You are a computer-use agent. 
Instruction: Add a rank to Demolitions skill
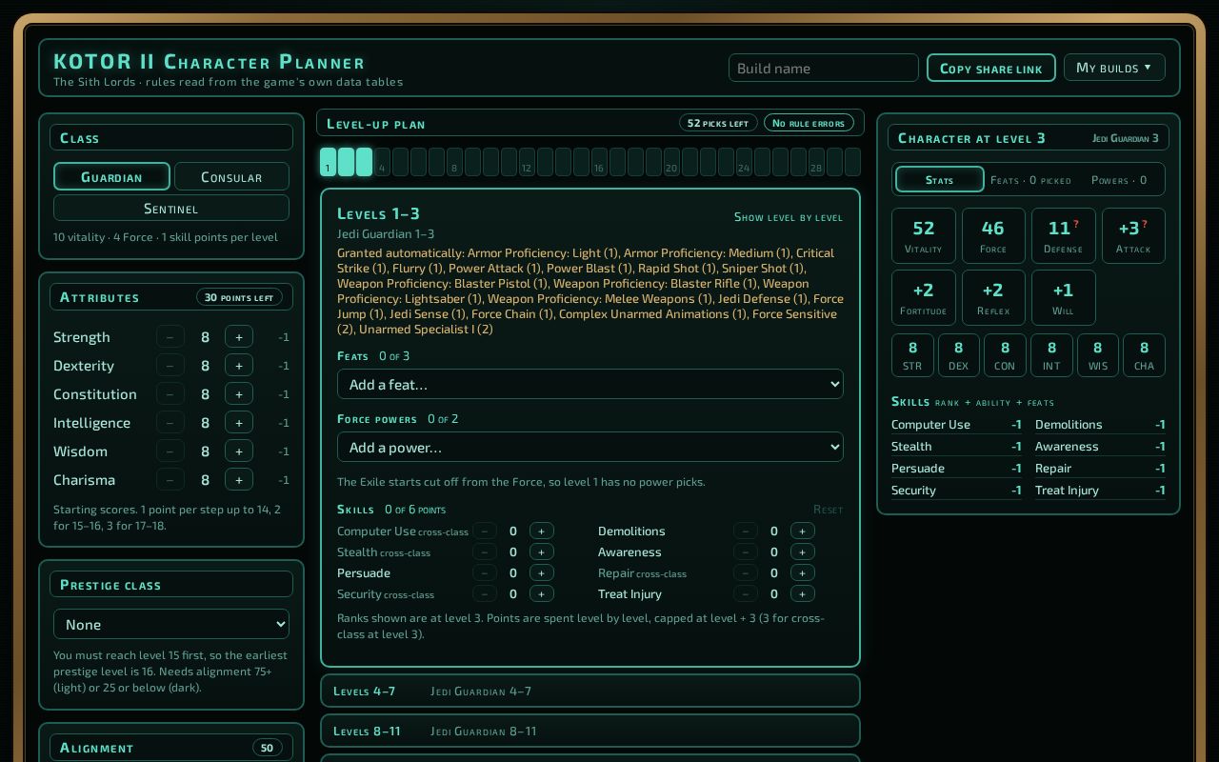click(x=802, y=531)
